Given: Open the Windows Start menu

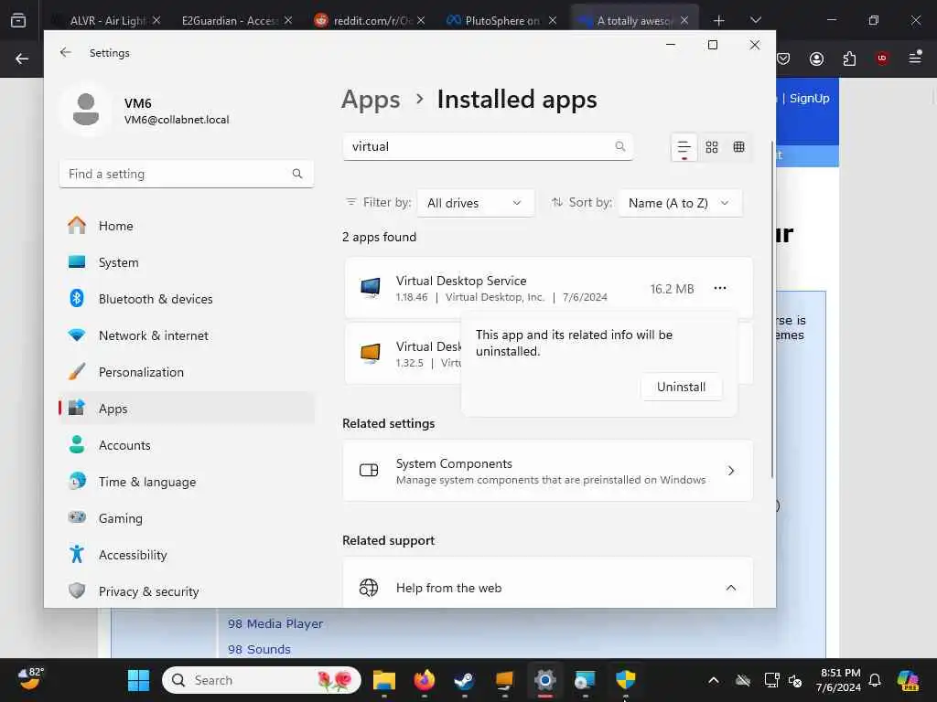Looking at the screenshot, I should (139, 680).
